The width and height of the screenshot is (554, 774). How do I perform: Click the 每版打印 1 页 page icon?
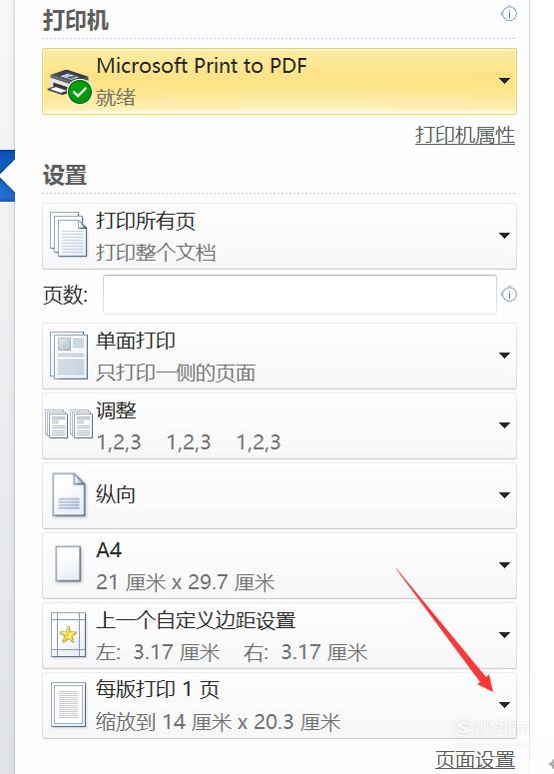click(x=69, y=704)
